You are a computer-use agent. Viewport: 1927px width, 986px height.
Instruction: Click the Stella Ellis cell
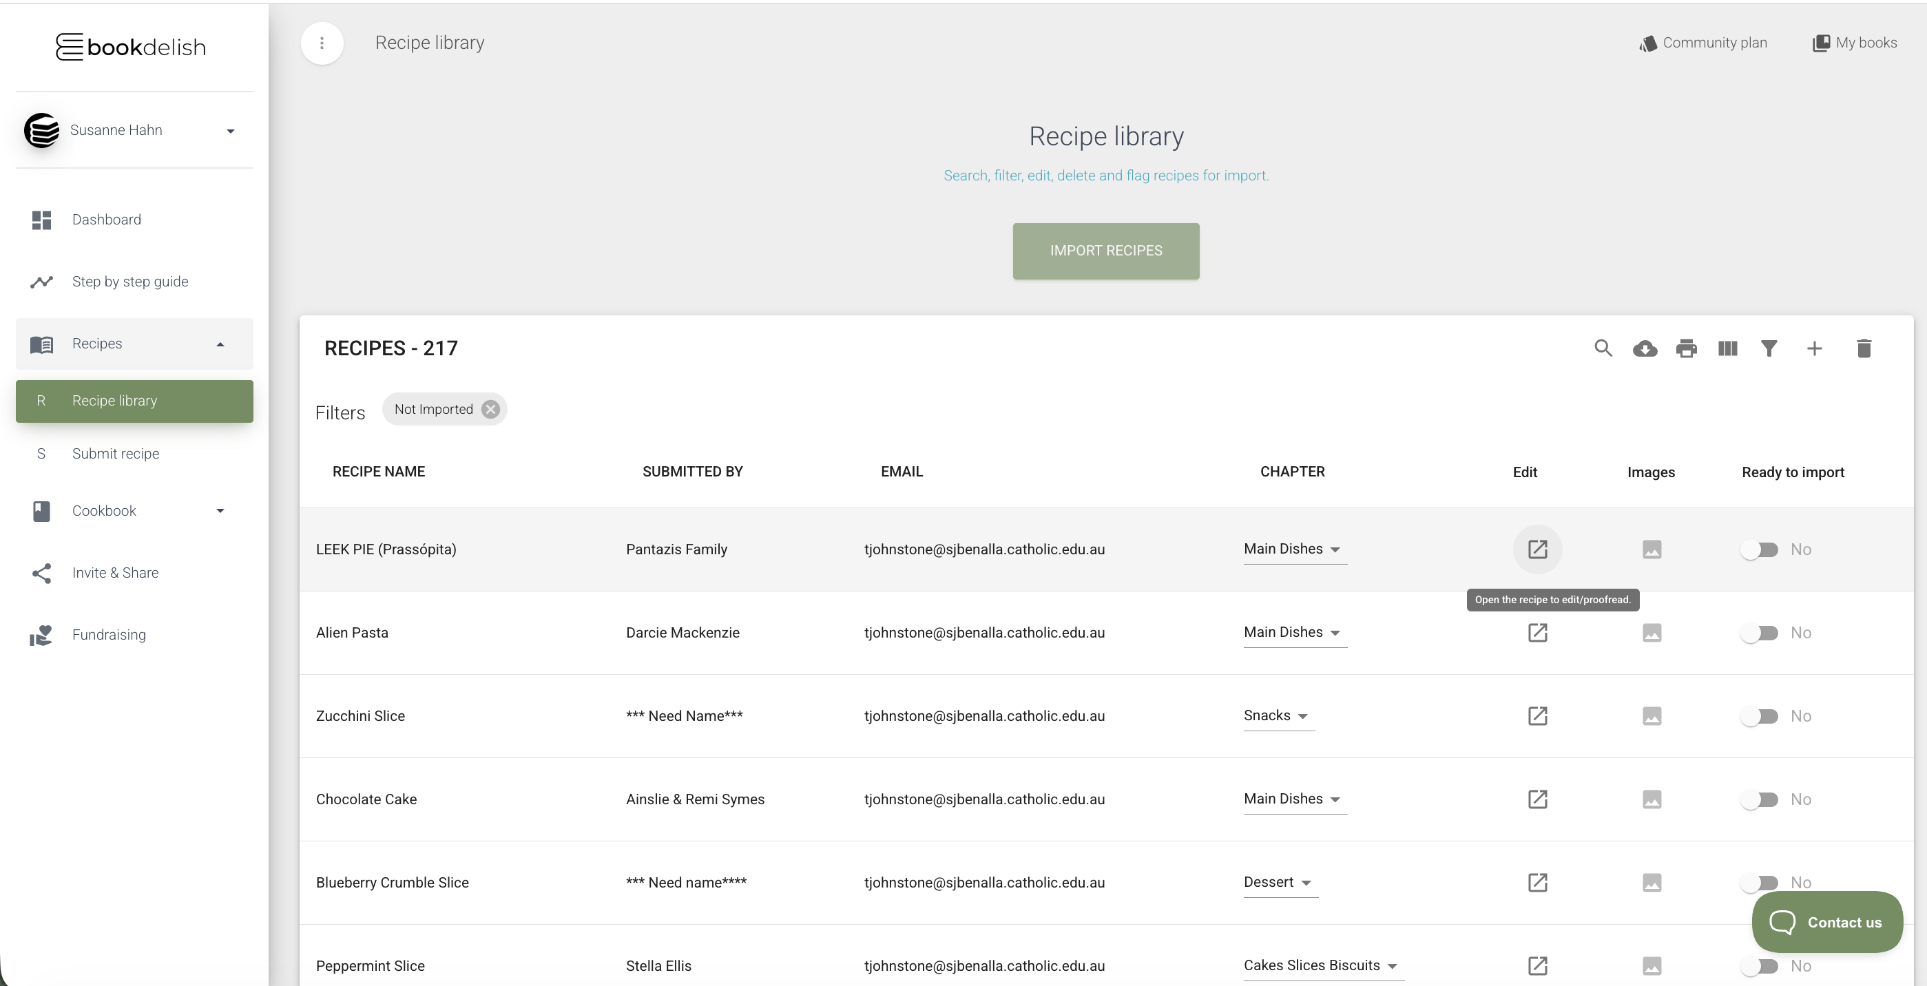(x=658, y=967)
